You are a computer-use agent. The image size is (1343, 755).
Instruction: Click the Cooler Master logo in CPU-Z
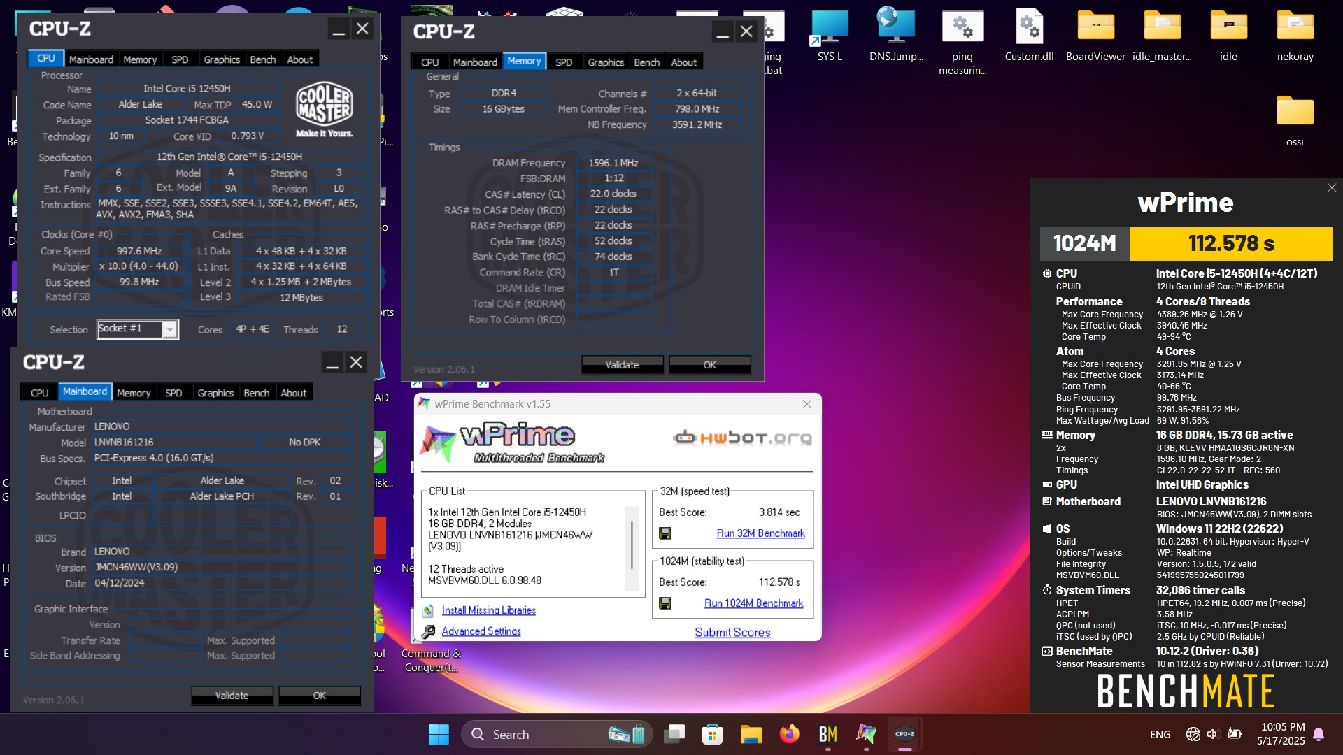coord(324,109)
